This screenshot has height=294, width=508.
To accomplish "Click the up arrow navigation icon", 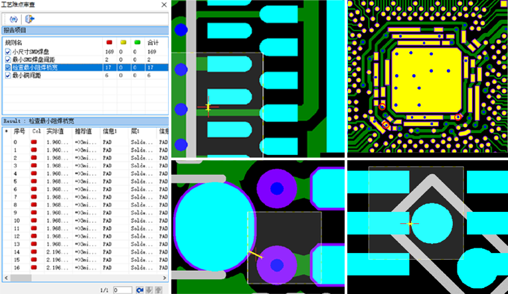I will tap(158, 290).
